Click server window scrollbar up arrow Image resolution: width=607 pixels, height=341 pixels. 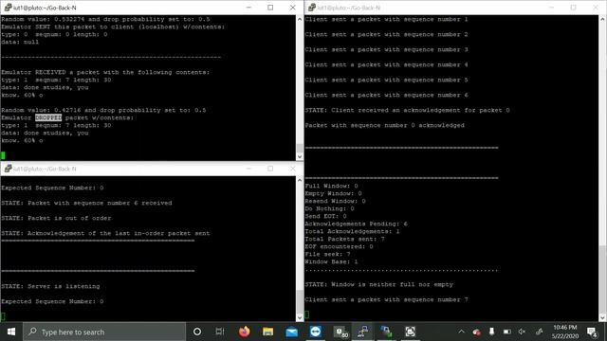pyautogui.click(x=300, y=180)
